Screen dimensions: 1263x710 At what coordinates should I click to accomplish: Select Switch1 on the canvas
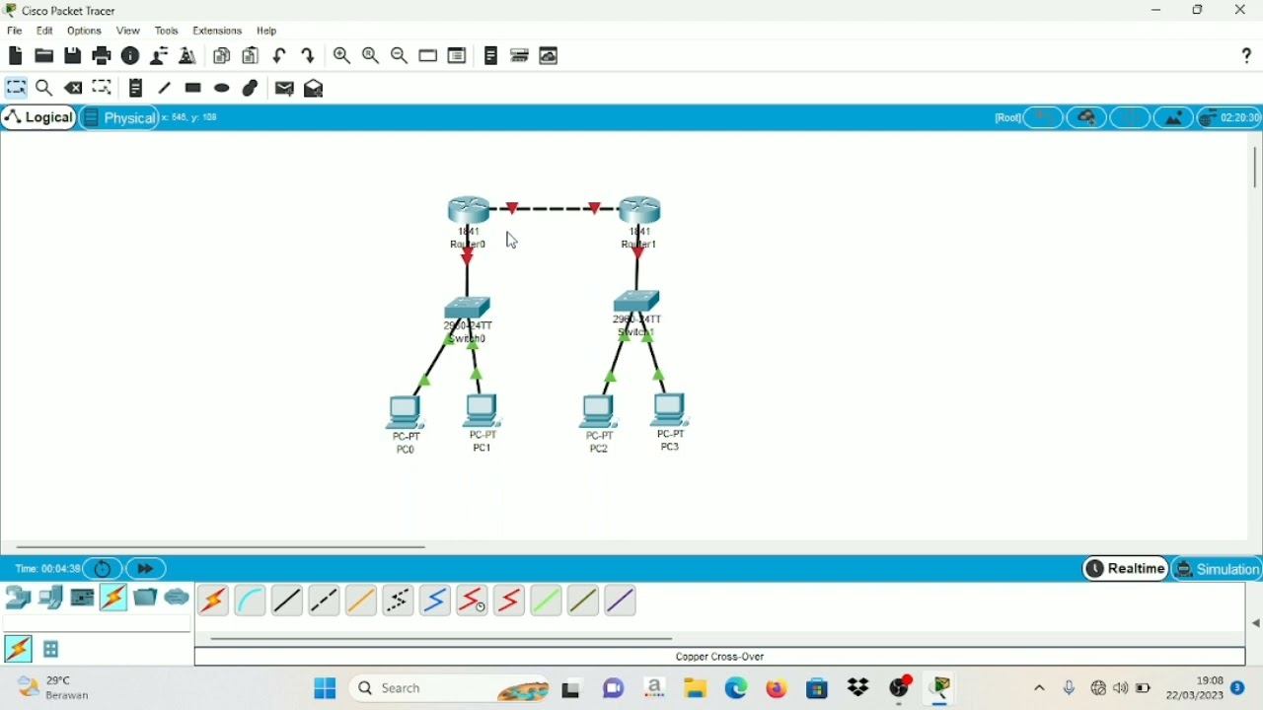click(x=638, y=301)
